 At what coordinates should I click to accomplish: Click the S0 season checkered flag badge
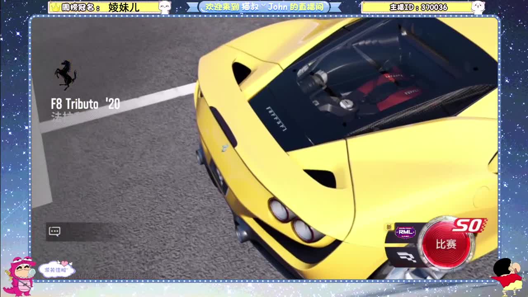(469, 226)
